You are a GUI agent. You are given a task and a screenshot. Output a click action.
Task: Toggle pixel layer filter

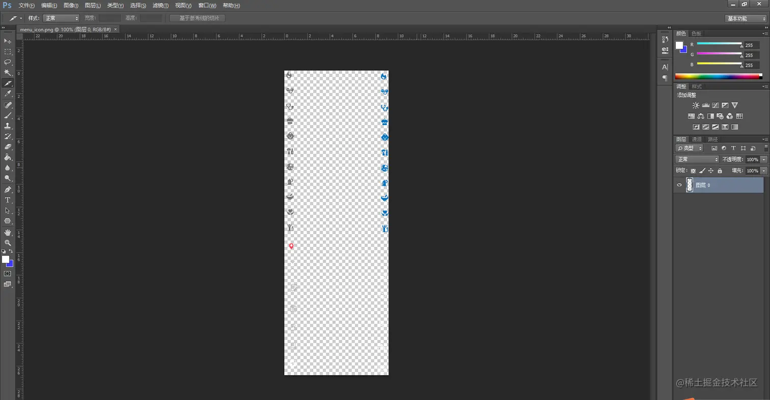[714, 148]
